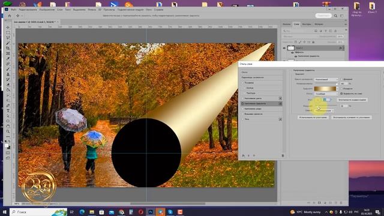
Task: Open the gradient preset picker arrow
Action: (337, 89)
